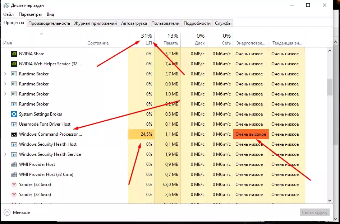This screenshot has width=340, height=224.
Task: Click the Windows Command Processor icon
Action: pyautogui.click(x=14, y=134)
